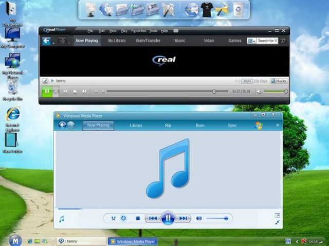329x246 pixels.
Task: Toggle shuffle in Windows Media Player
Action: (113, 218)
